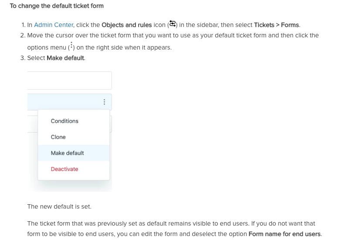The height and width of the screenshot is (246, 363).
Task: Click the step 2 text 'Move the cursor over'
Action: (55, 35)
